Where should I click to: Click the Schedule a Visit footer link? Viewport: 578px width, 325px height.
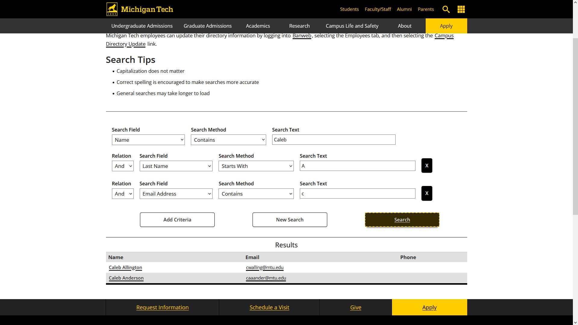coord(269,307)
